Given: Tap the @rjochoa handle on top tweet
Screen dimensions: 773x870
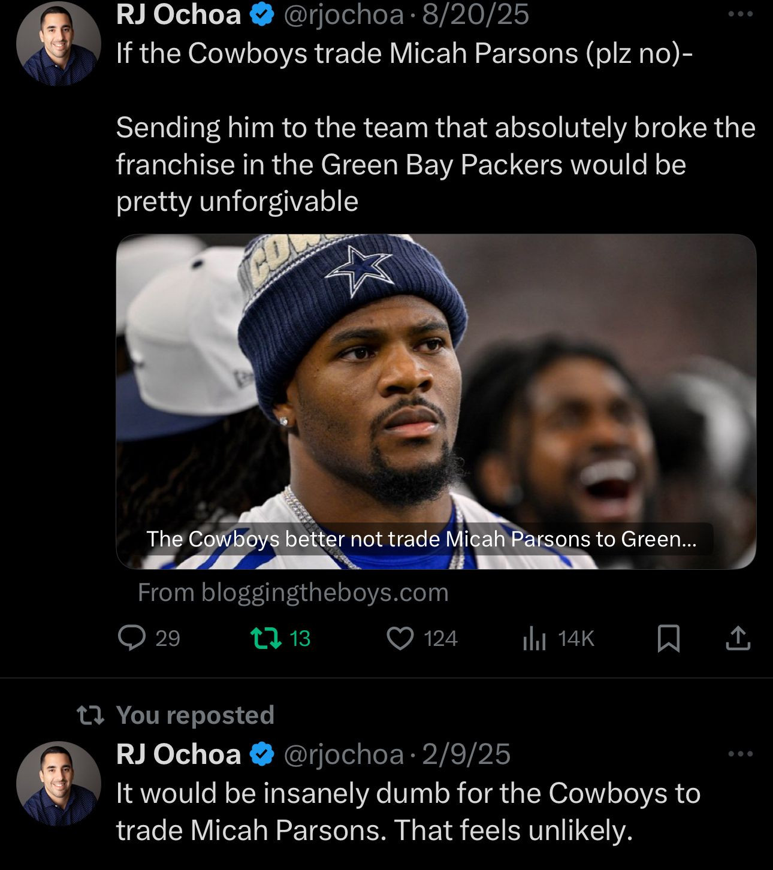Looking at the screenshot, I should [343, 14].
